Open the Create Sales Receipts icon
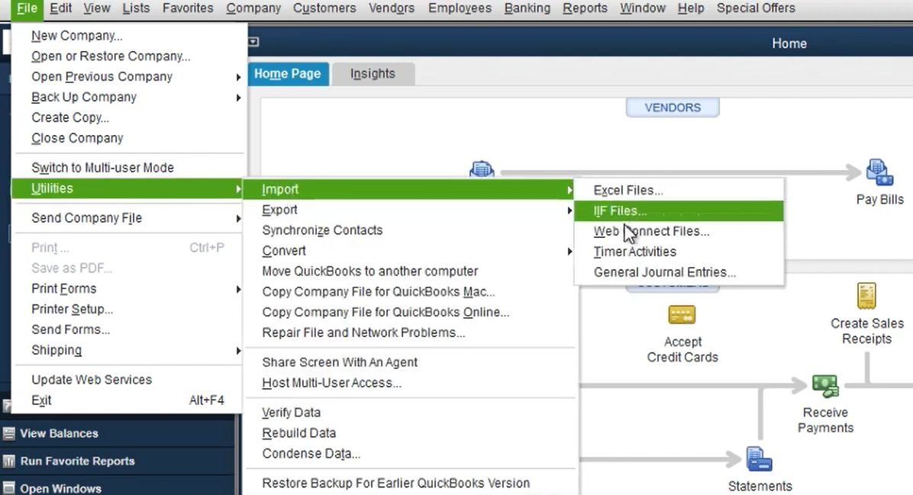Viewport: 913px width, 495px height. coord(866,295)
